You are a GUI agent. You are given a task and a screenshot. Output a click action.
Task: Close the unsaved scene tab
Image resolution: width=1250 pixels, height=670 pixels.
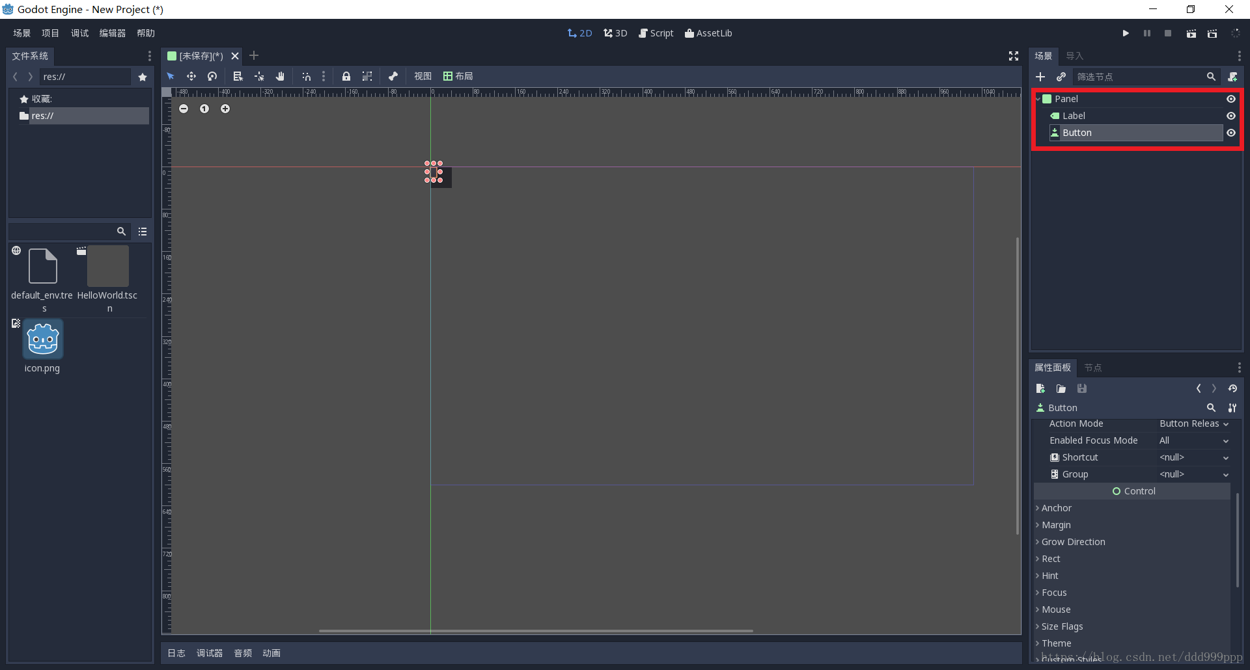(x=235, y=56)
